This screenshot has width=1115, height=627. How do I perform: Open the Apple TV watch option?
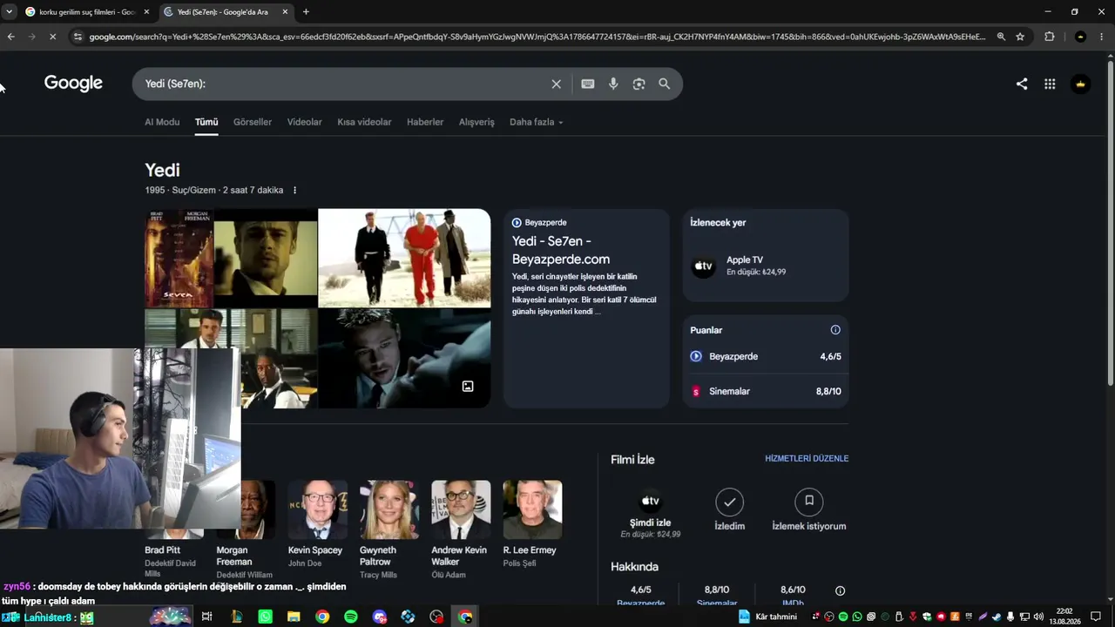(766, 265)
